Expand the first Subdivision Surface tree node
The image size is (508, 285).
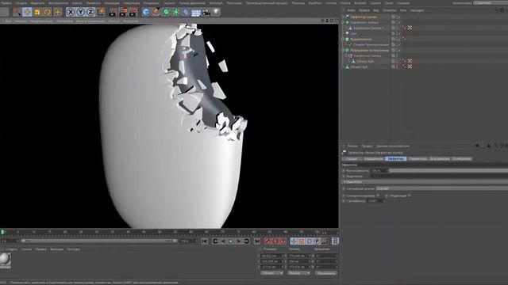click(x=344, y=23)
